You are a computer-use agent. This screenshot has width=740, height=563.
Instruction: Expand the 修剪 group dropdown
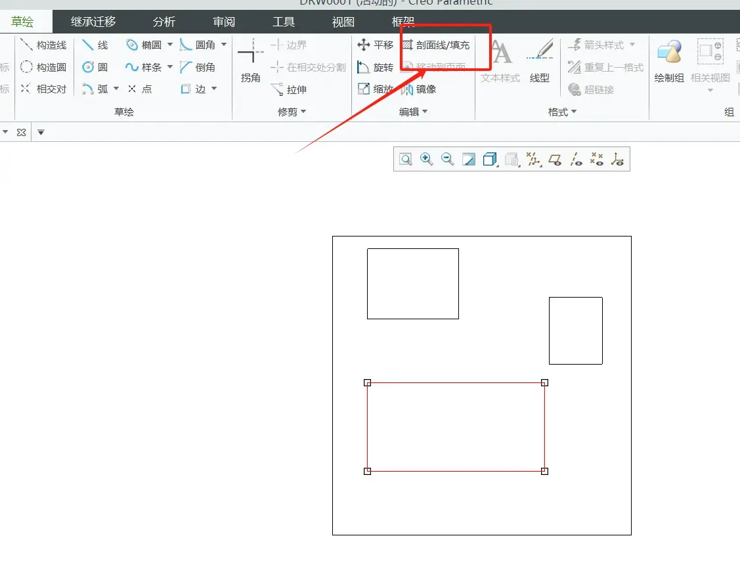[292, 112]
